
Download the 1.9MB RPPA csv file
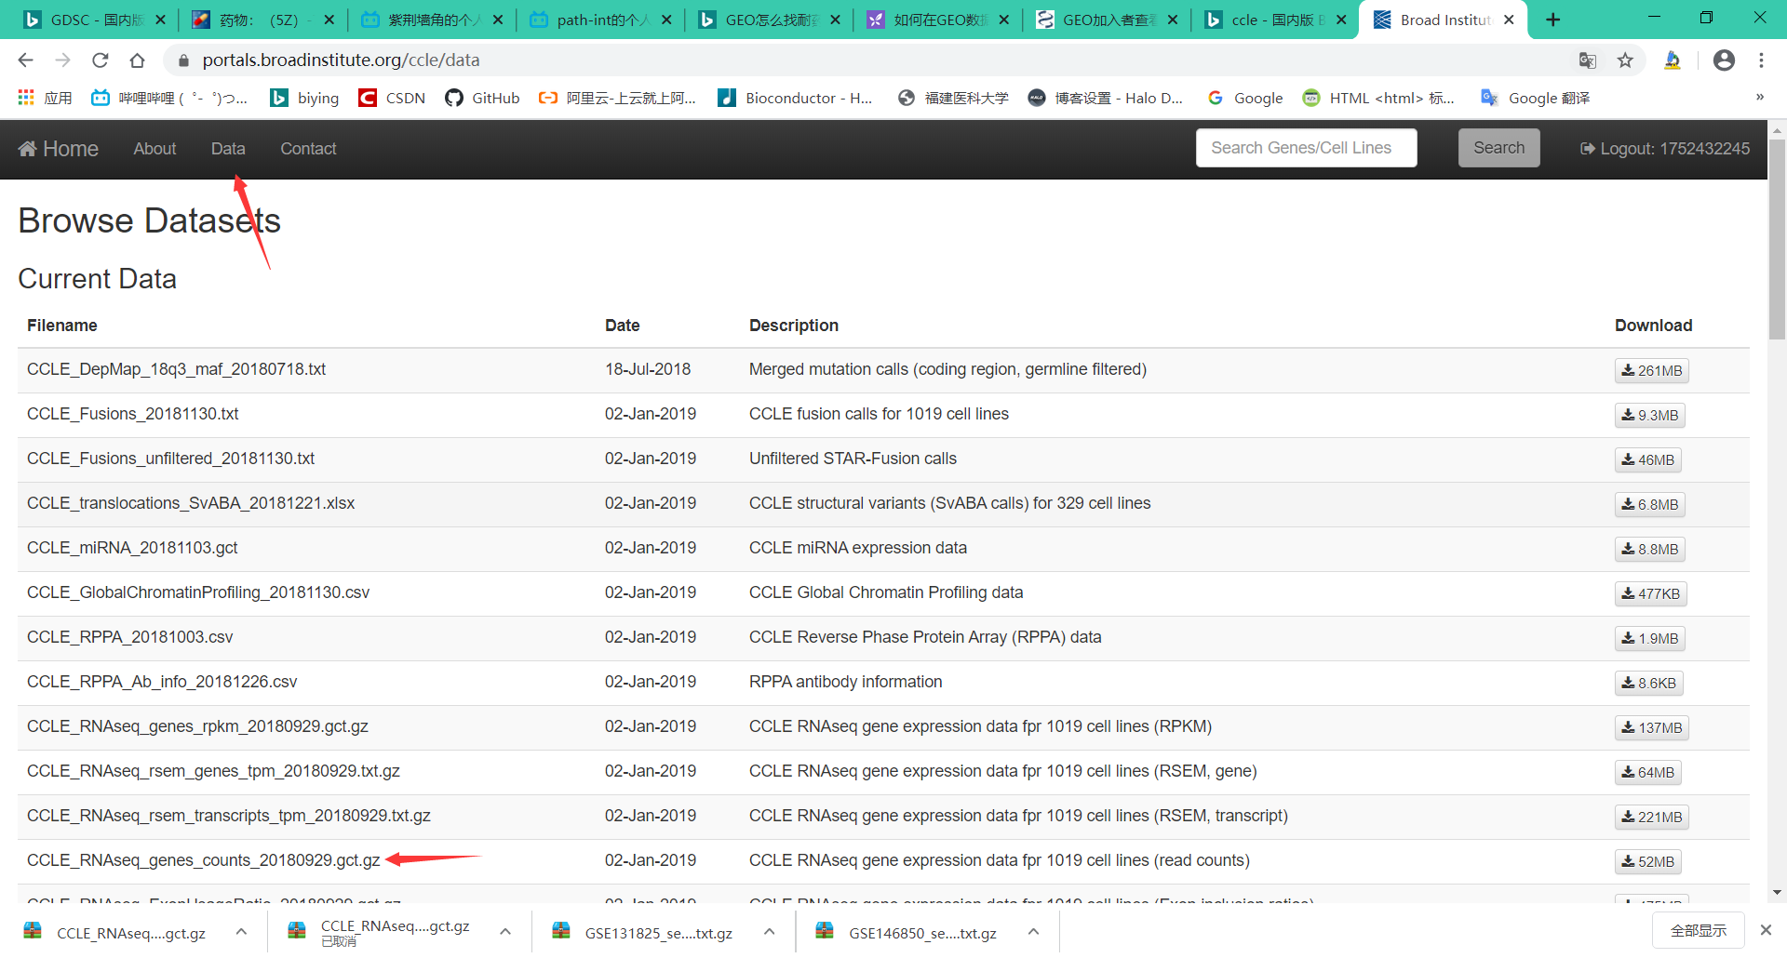(x=1649, y=638)
